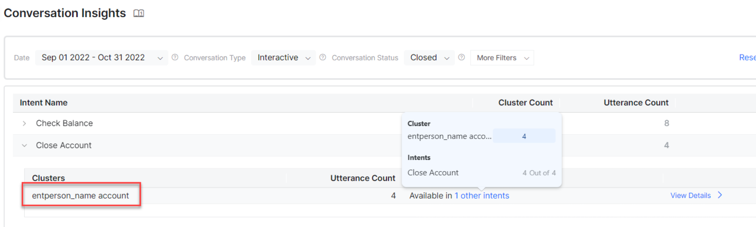Click the Reset link

point(747,58)
